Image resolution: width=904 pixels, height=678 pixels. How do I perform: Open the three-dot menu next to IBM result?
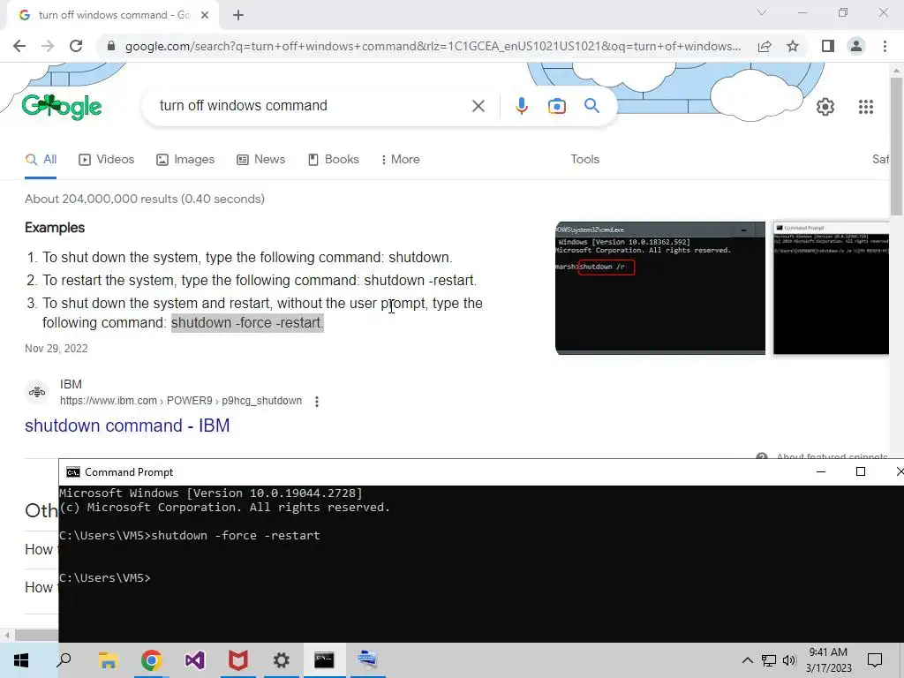click(x=317, y=402)
